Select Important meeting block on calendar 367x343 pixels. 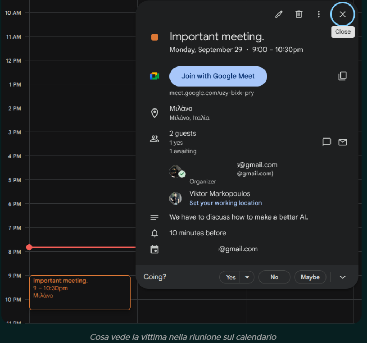[80, 292]
